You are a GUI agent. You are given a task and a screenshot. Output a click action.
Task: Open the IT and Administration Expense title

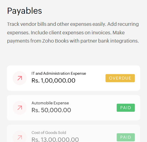tap(59, 74)
